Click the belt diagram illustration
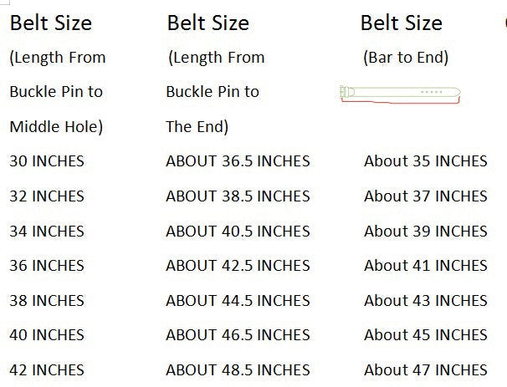The width and height of the screenshot is (507, 387). pos(400,92)
